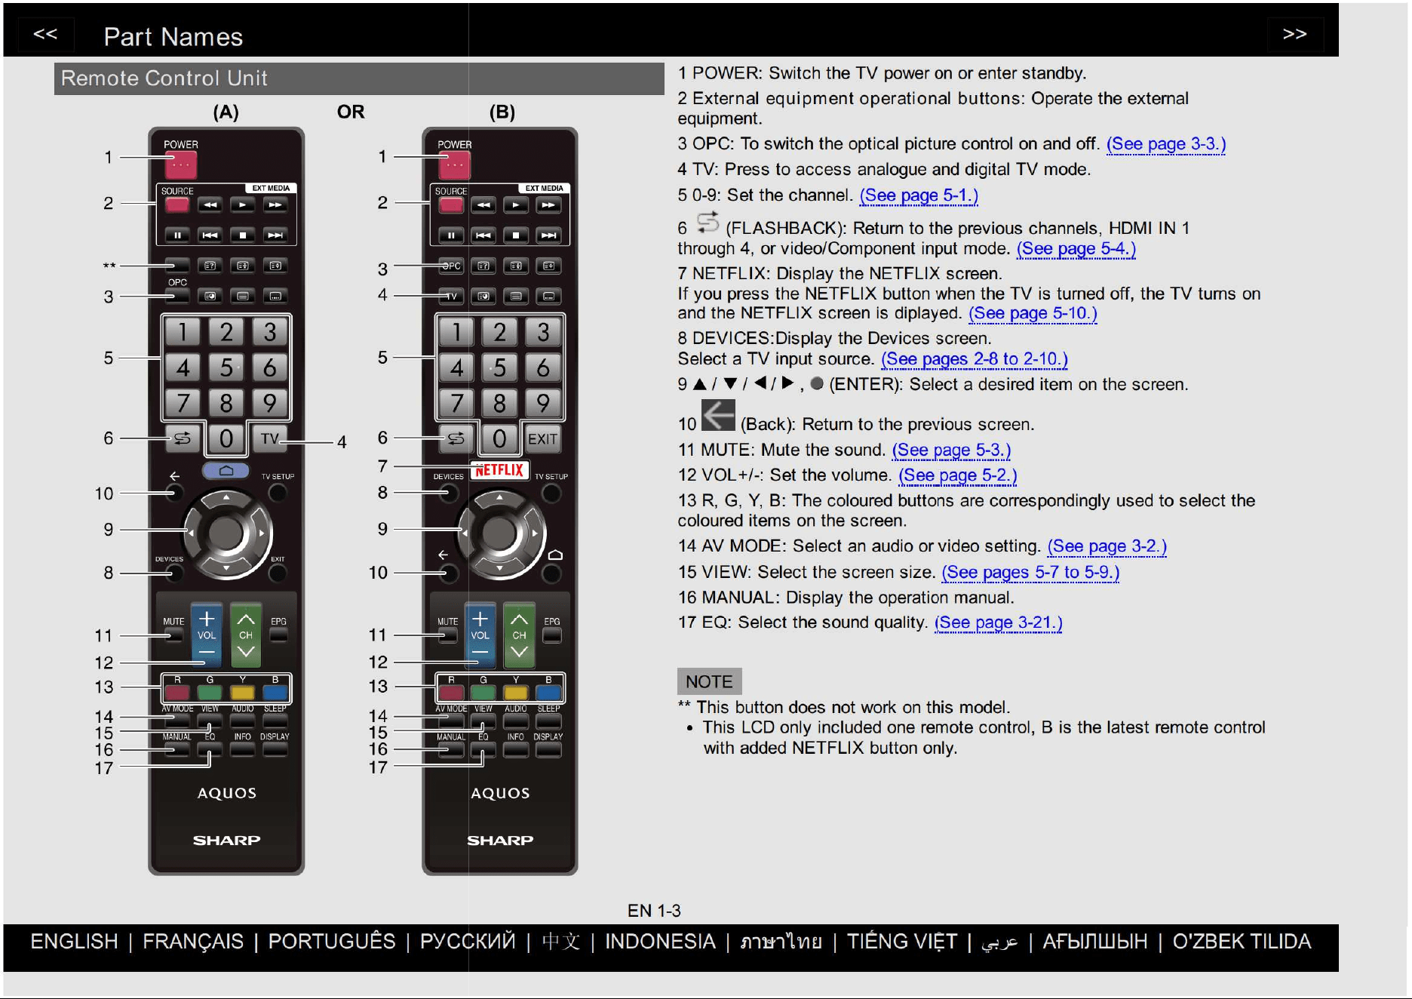Click green G colour button on remote B

coord(483,693)
